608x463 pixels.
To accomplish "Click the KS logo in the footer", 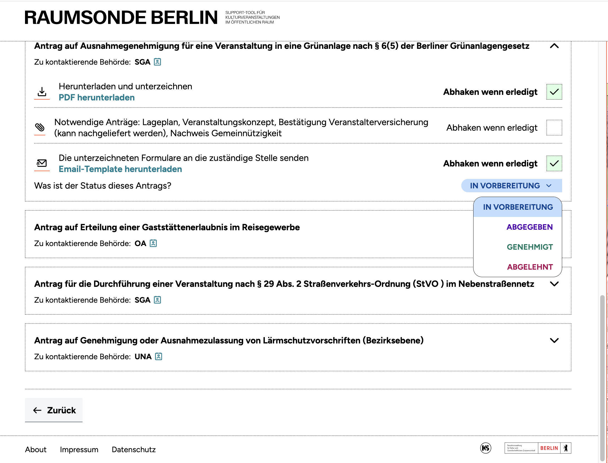I will (x=485, y=448).
